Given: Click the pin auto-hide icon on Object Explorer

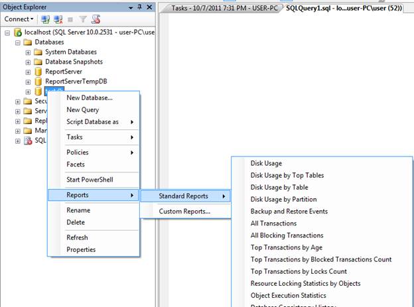Looking at the screenshot, I should pos(139,7).
